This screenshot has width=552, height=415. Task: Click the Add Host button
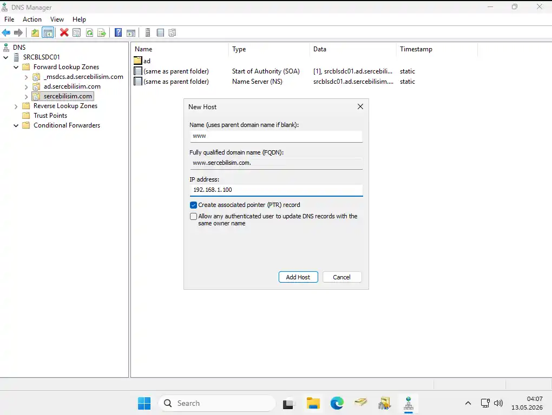point(298,277)
